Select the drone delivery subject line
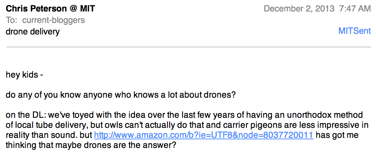This screenshot has height=158, width=376. 33,32
